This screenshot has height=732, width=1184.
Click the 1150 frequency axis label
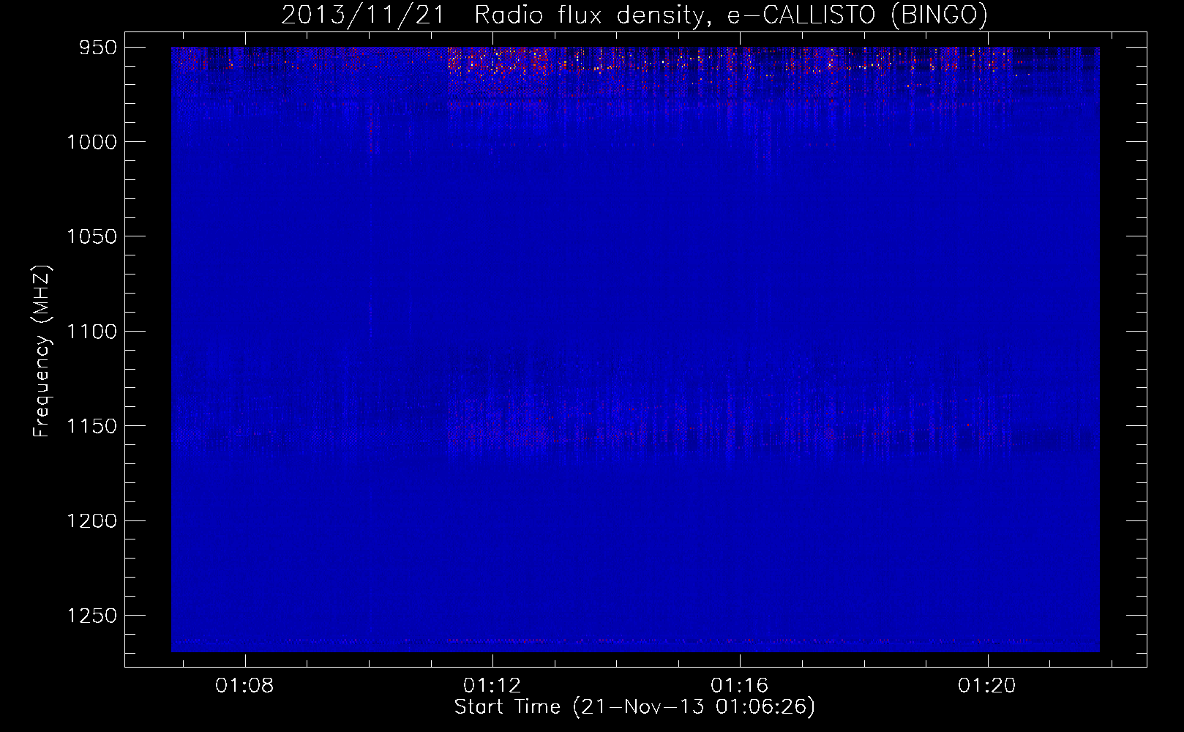point(91,426)
